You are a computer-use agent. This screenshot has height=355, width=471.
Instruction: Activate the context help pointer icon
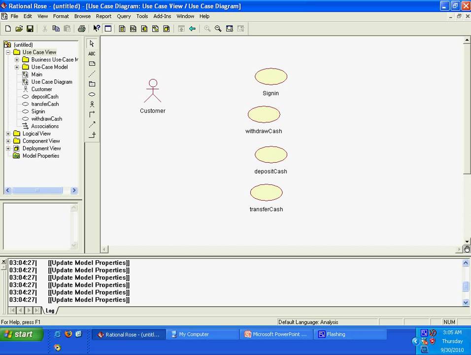coord(97,29)
